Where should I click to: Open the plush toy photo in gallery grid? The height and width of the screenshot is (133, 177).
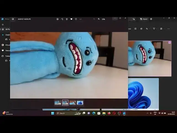tap(150, 58)
